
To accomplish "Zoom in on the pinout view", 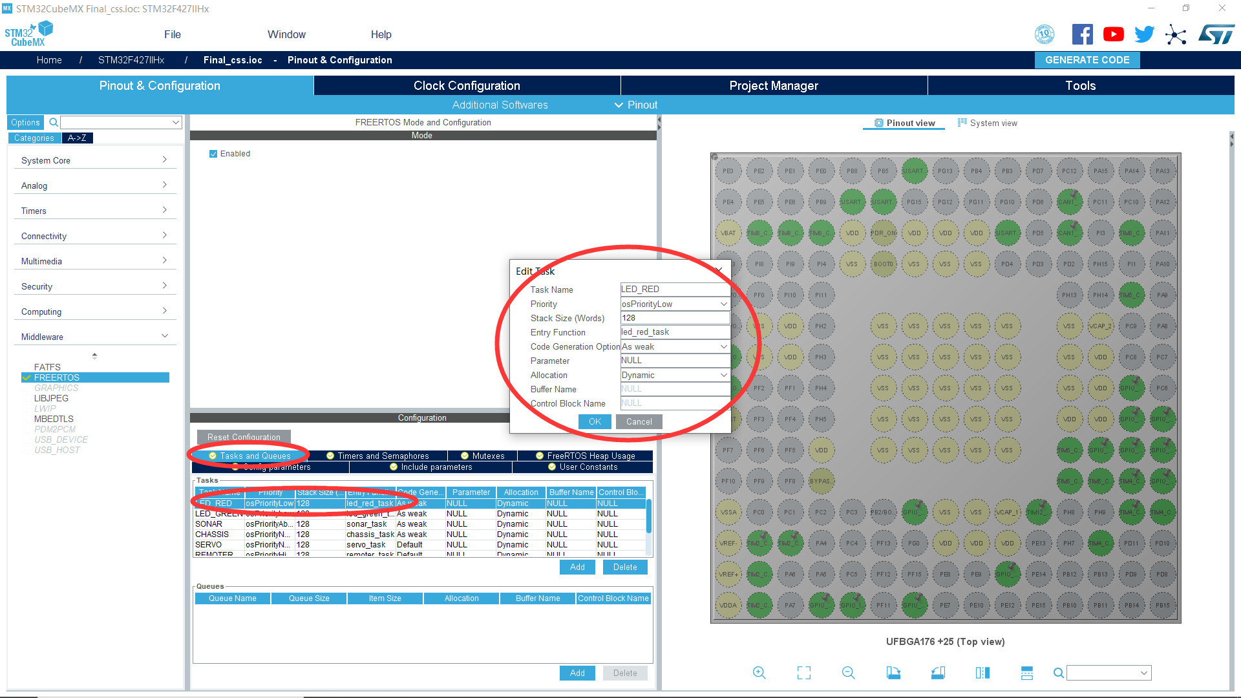I will (759, 673).
